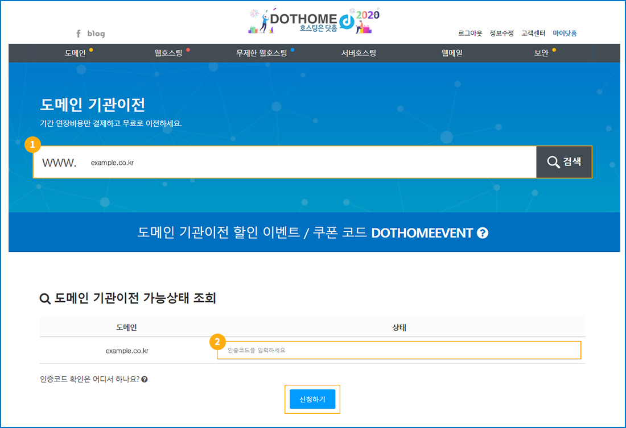Image resolution: width=626 pixels, height=428 pixels.
Task: Click the 도메인 기관이전 할인 이벤트 banner
Action: 314,232
